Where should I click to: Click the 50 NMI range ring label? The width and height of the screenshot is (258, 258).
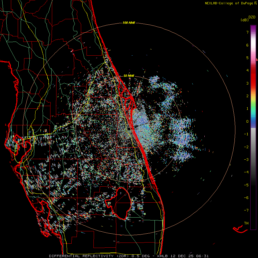click(x=129, y=76)
